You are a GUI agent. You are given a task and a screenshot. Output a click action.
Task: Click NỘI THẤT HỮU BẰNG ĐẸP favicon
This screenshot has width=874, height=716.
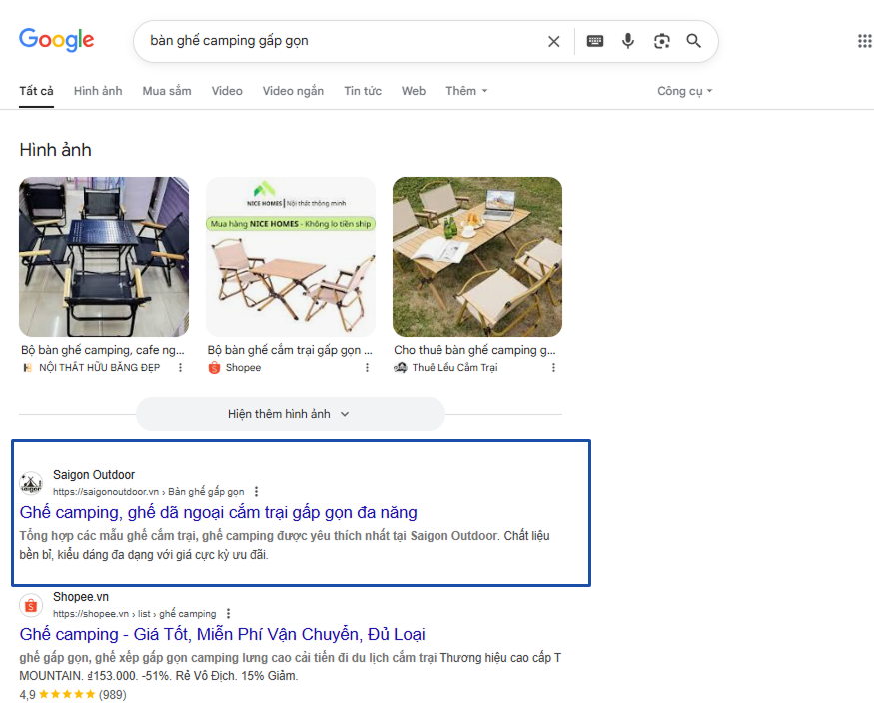pyautogui.click(x=27, y=368)
